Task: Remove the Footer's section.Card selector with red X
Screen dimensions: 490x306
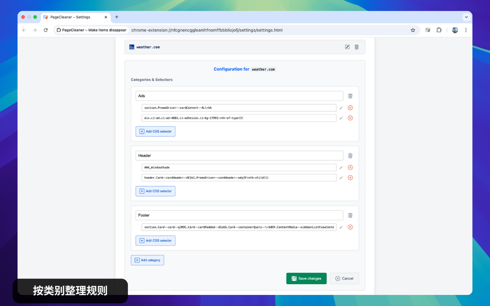Action: [350, 227]
